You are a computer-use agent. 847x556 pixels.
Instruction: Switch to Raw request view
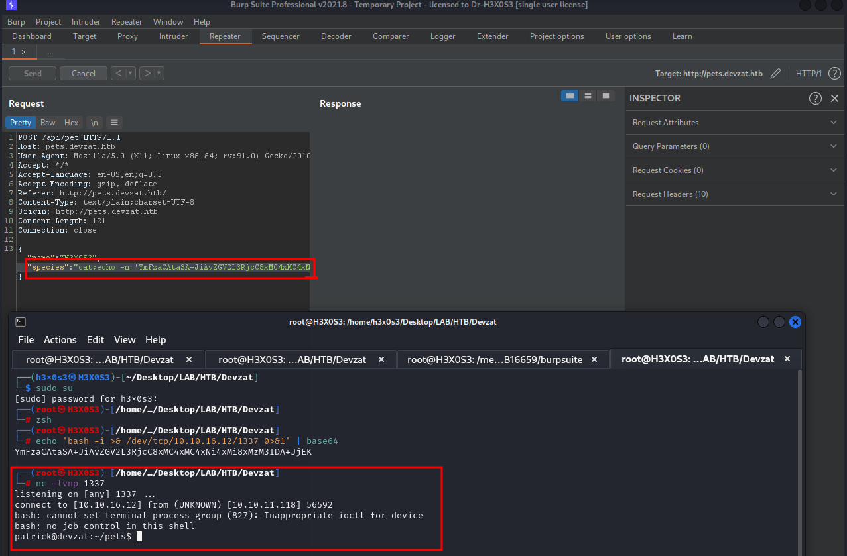click(48, 123)
